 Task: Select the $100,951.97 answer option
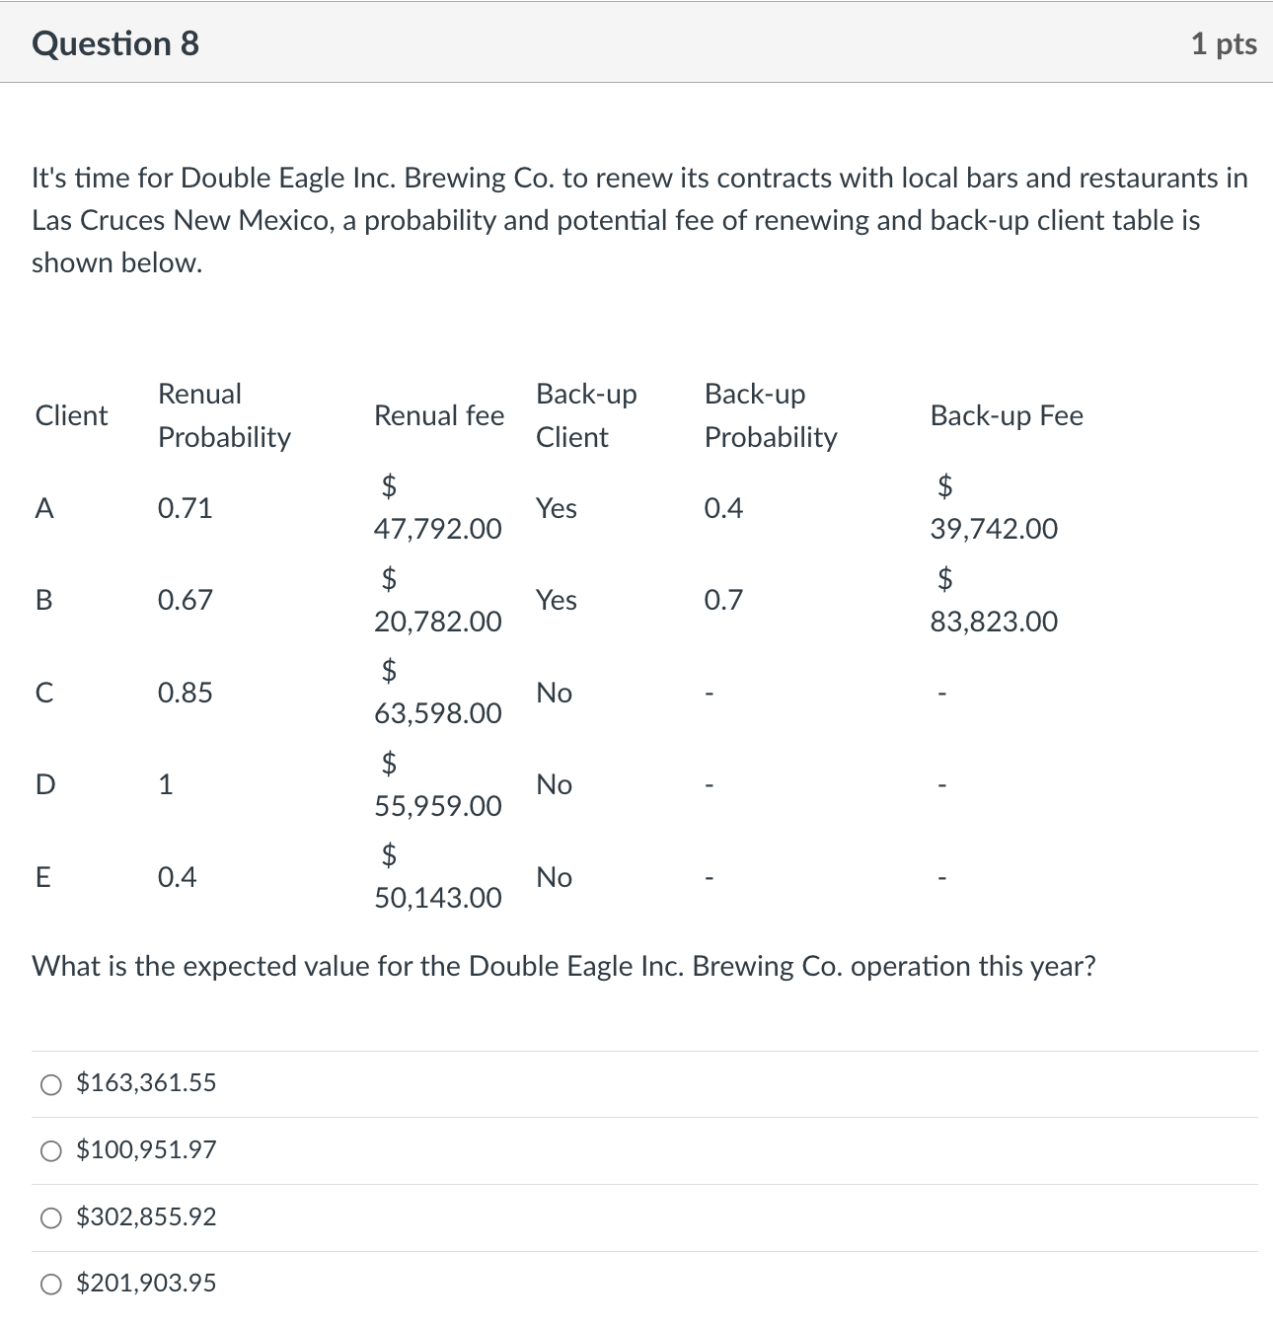[49, 1149]
